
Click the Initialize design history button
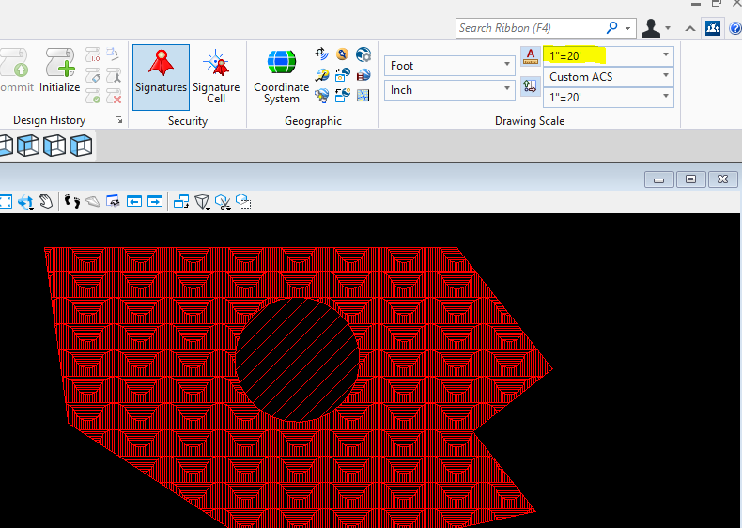pyautogui.click(x=59, y=70)
